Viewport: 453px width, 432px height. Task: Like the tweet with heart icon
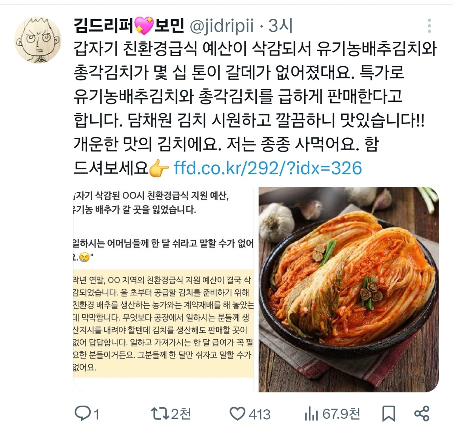[x=238, y=414]
